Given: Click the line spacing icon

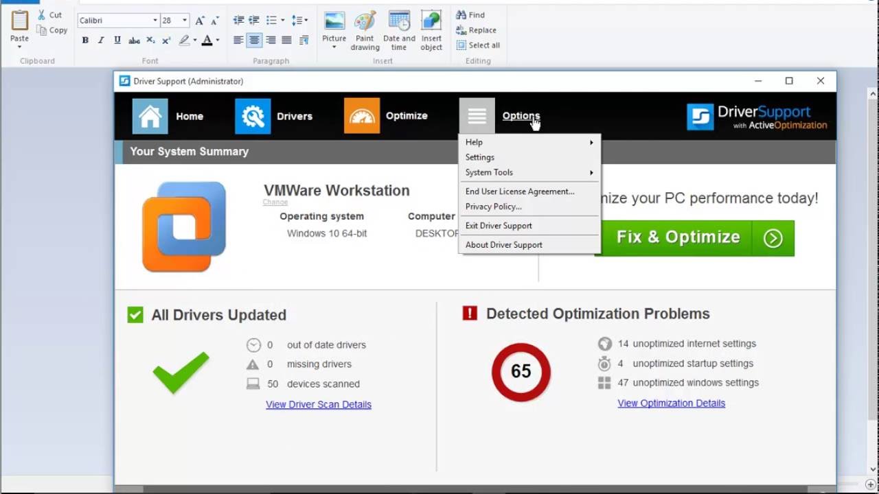Looking at the screenshot, I should [296, 21].
